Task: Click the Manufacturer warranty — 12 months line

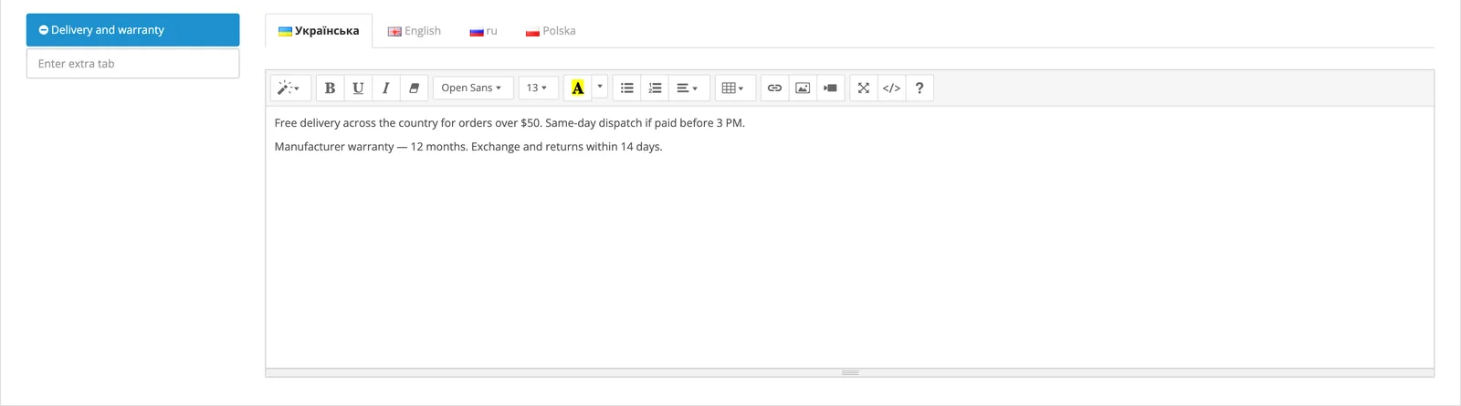Action: 468,147
